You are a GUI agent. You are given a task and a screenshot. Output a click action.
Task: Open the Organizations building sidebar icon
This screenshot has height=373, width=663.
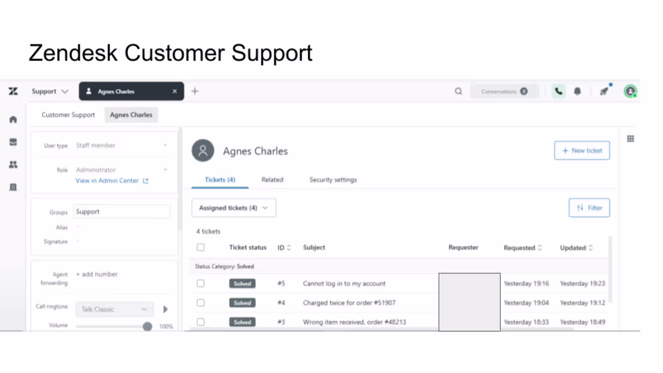[13, 187]
